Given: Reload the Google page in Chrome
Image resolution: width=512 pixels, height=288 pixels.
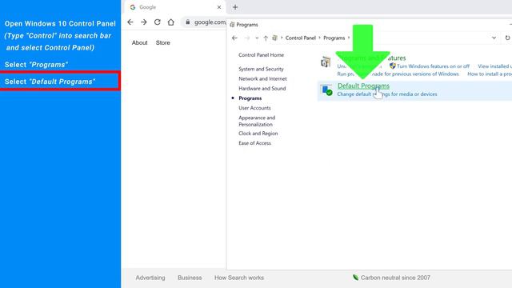Looking at the screenshot, I should click(158, 22).
